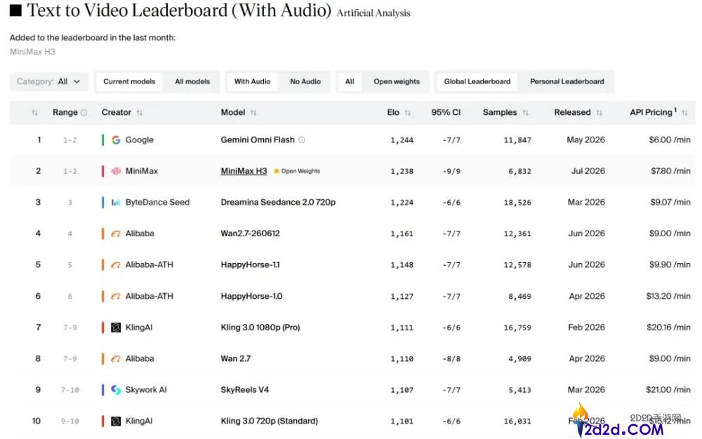Screen dimensions: 702x439
Task: Click Elo value 1,244
Action: click(x=402, y=140)
